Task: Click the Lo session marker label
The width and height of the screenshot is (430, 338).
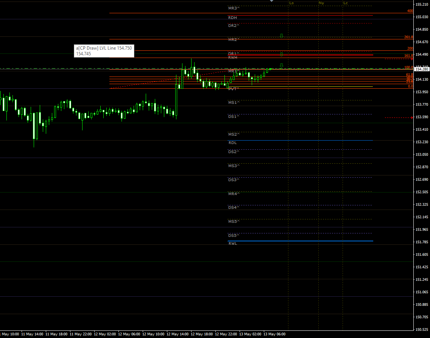Action: pos(291,3)
